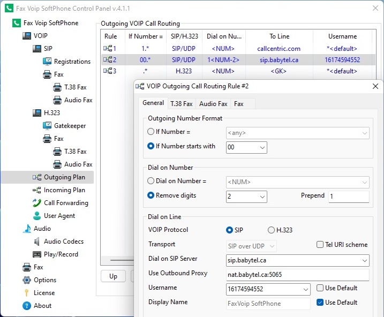The image size is (384, 317).
Task: Close the Routing Rule #2 dialog
Action: click(375, 86)
